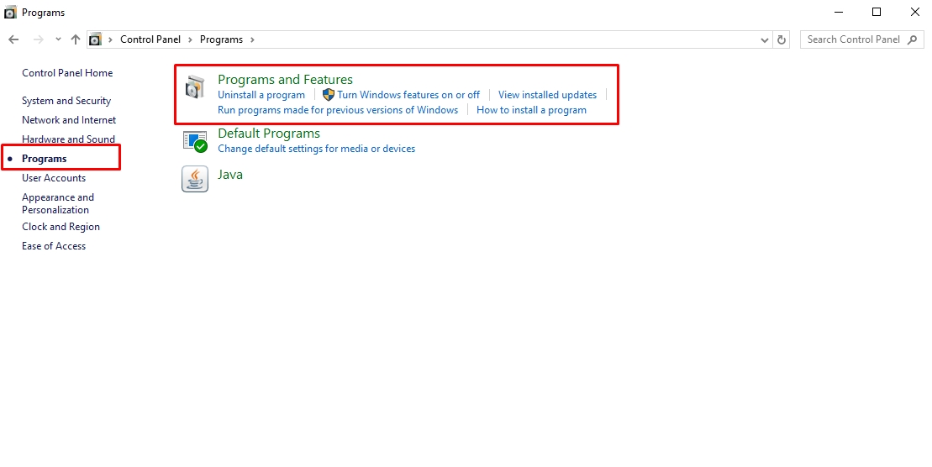Expand chevron after Control Panel breadcrumb
Image resolution: width=932 pixels, height=467 pixels.
(190, 39)
